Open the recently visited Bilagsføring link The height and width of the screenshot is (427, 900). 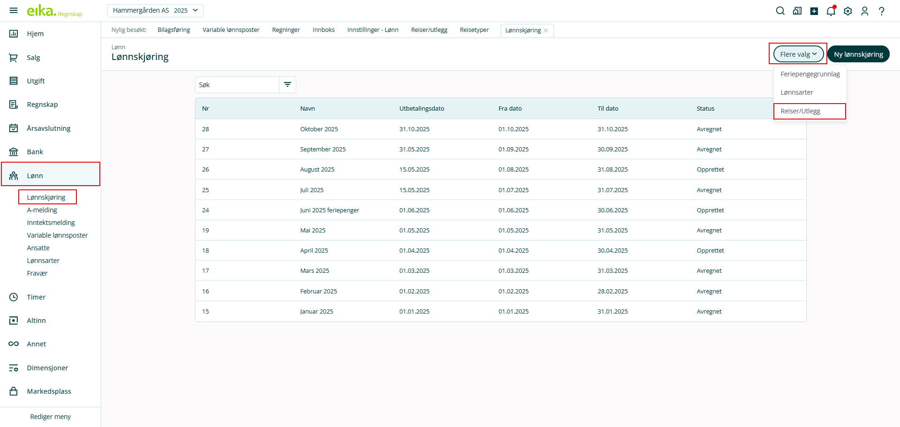(x=173, y=30)
